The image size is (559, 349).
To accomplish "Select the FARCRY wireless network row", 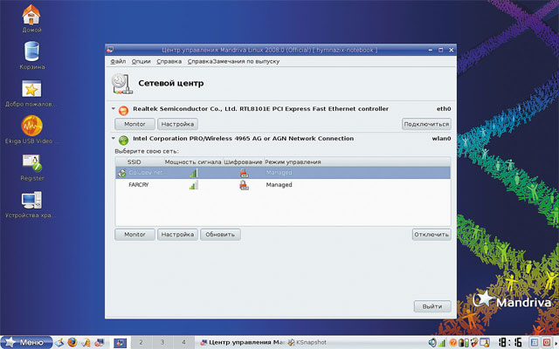I will [x=283, y=185].
